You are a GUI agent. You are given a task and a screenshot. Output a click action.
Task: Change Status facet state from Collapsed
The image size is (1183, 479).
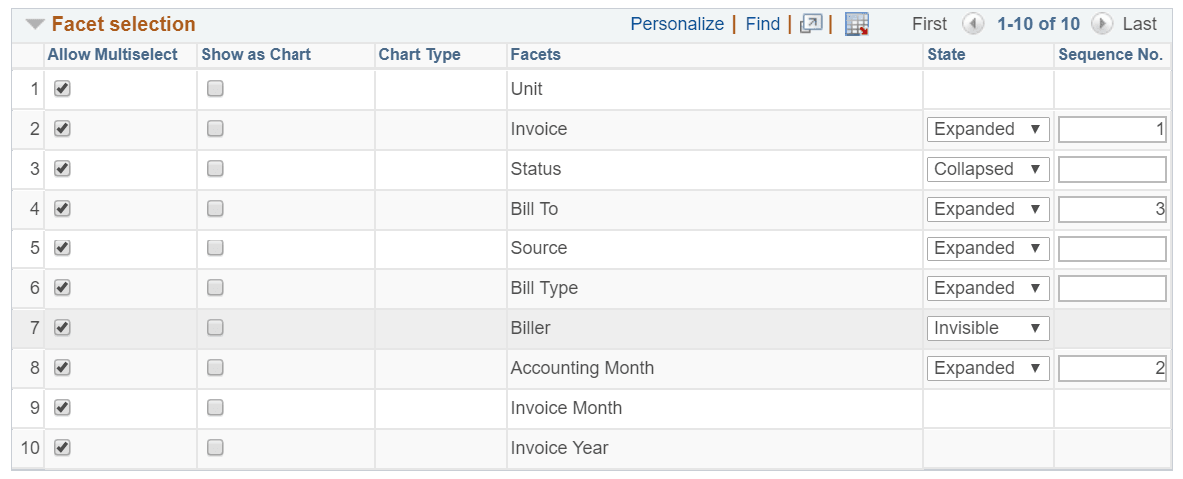pos(988,169)
